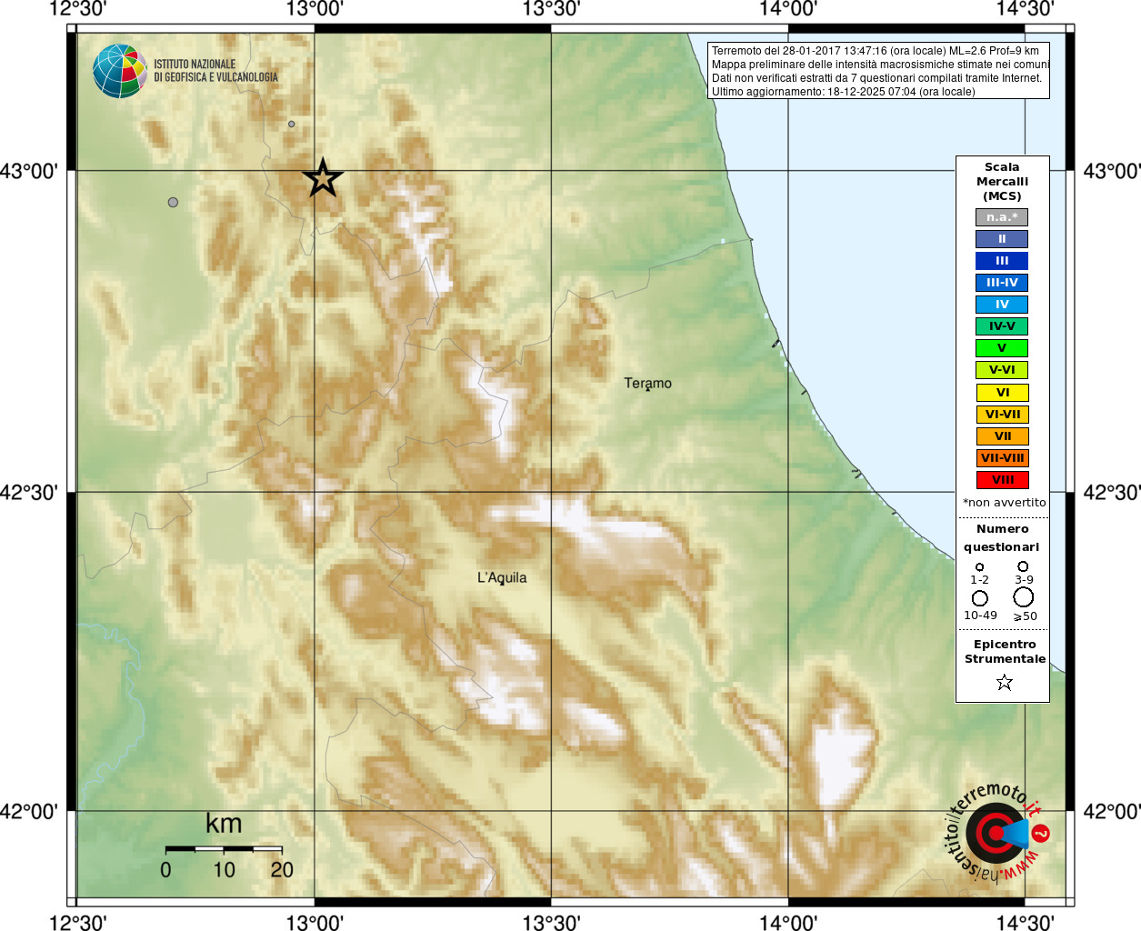Select the VI-VII legend swatch
The image size is (1141, 931).
1002,415
